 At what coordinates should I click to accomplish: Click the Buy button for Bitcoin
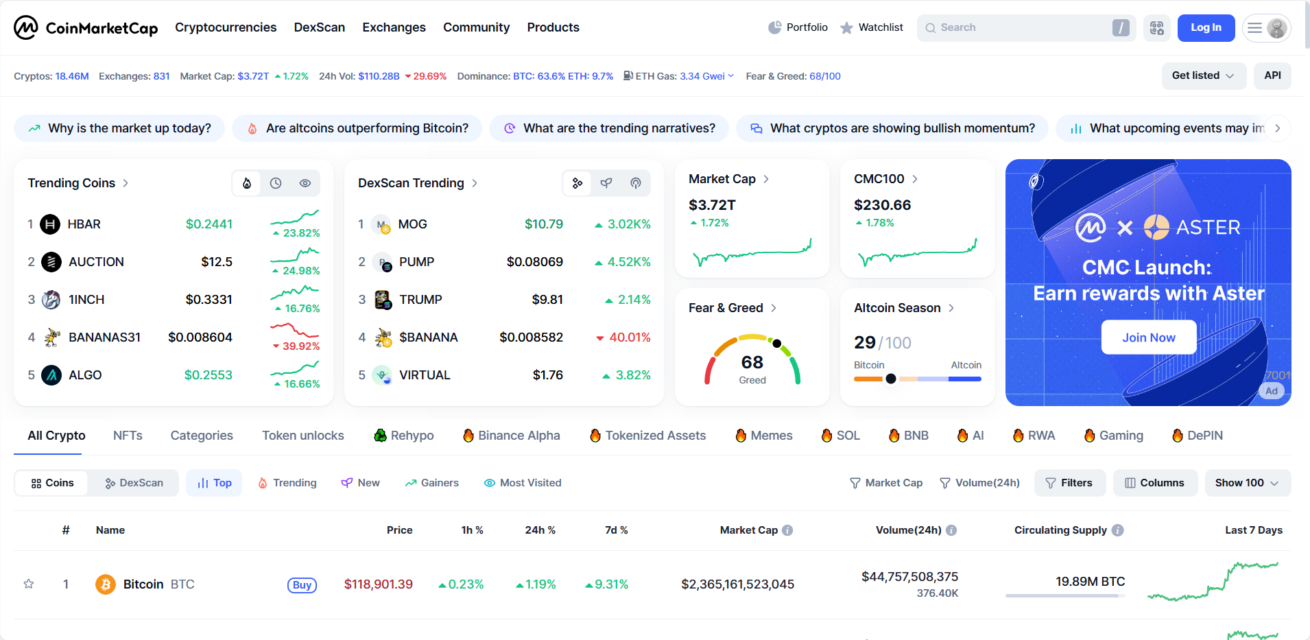pyautogui.click(x=302, y=585)
